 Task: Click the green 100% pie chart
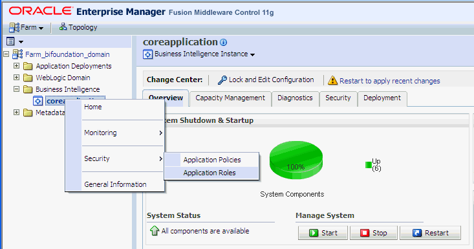tap(296, 160)
